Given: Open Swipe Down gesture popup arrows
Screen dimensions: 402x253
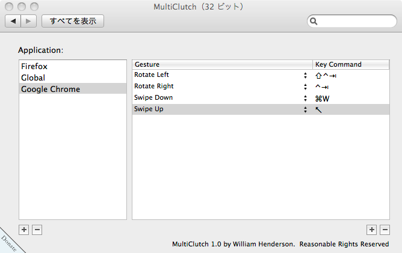Looking at the screenshot, I should 305,98.
